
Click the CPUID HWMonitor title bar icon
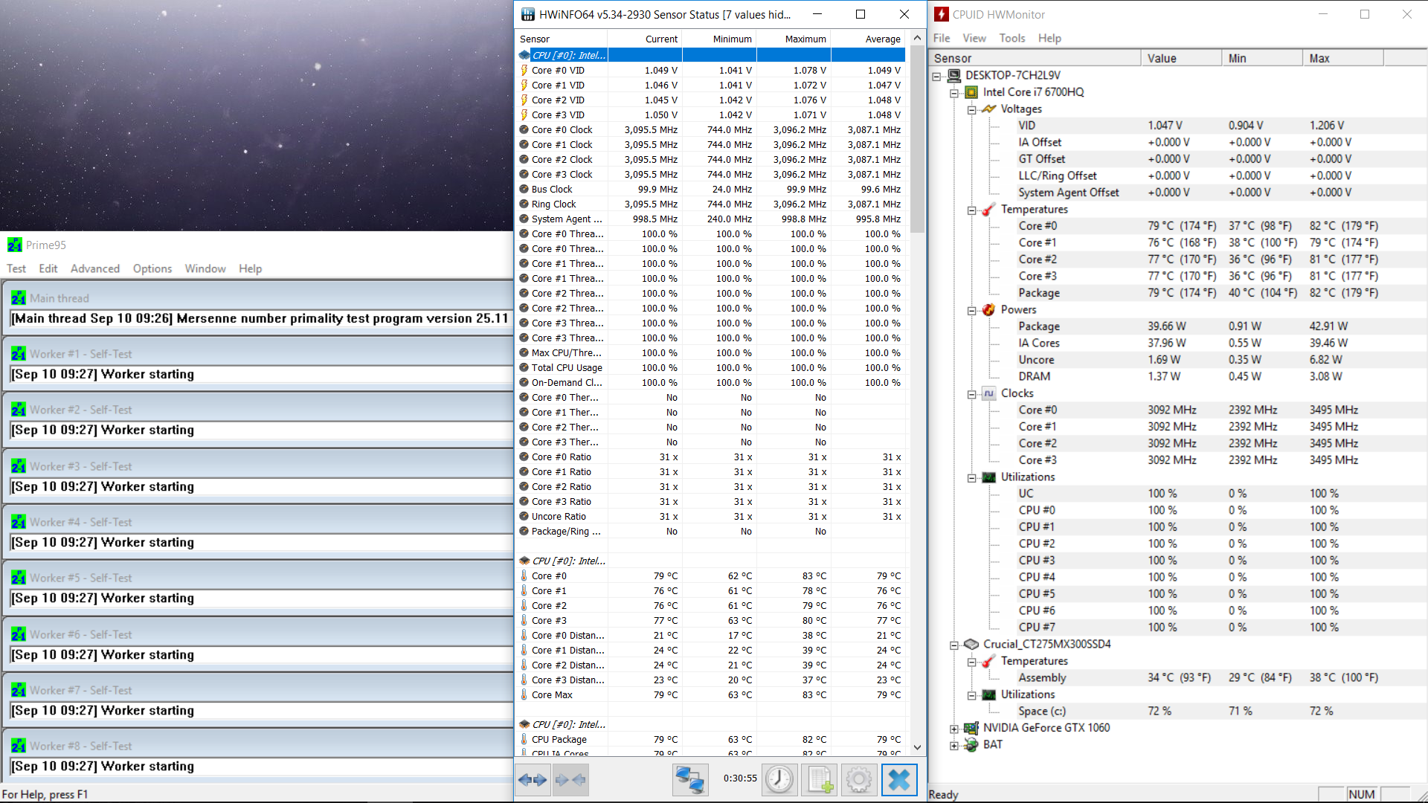pos(942,14)
